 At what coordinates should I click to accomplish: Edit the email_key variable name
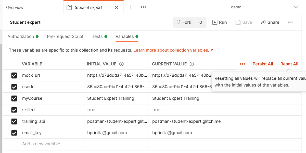click(51, 133)
